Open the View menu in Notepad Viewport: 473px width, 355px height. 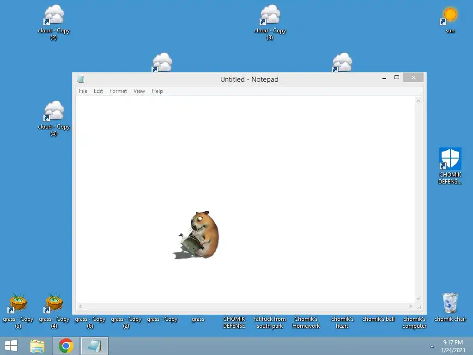point(139,91)
